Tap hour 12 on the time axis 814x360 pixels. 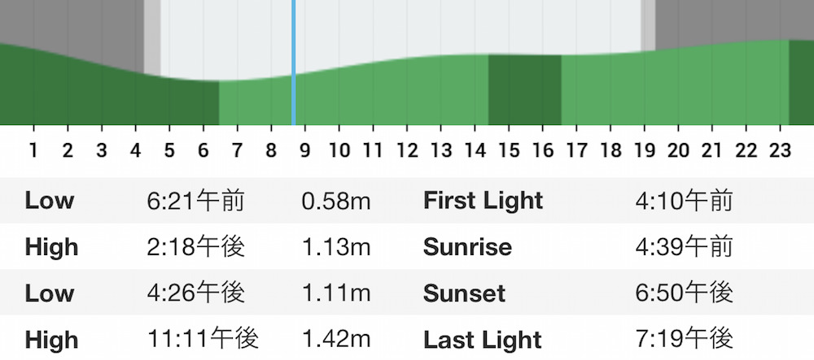407,150
